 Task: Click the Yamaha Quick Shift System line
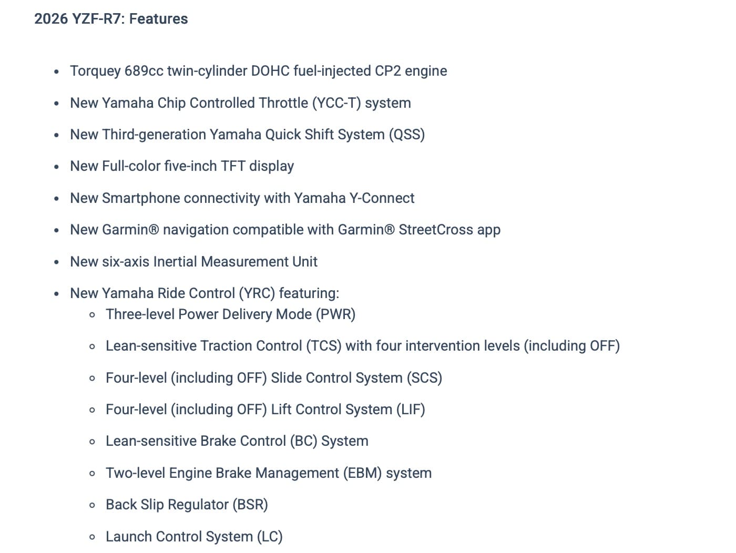point(247,135)
